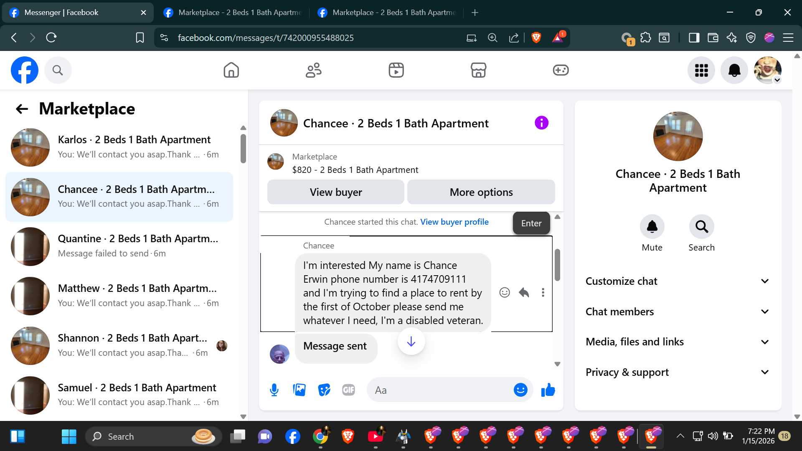Send a thumbs-up like

point(548,390)
